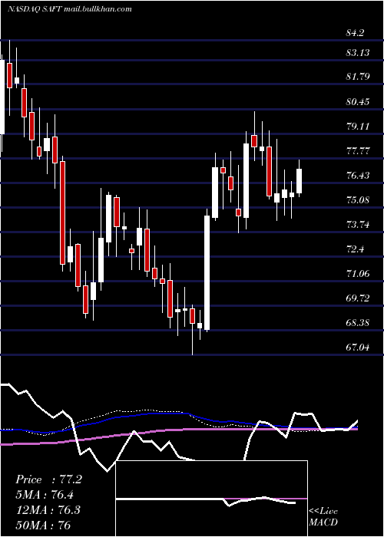Click the 68.38 price axis label

pos(358,323)
